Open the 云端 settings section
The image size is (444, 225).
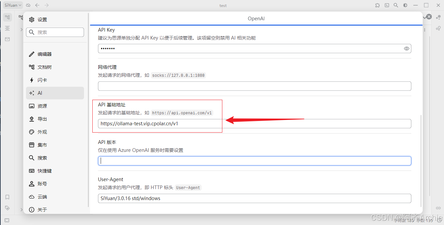pos(55,197)
